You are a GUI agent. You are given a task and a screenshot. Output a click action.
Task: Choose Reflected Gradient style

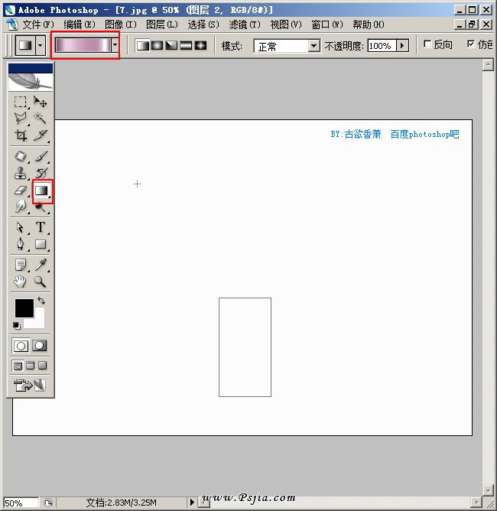(x=186, y=46)
